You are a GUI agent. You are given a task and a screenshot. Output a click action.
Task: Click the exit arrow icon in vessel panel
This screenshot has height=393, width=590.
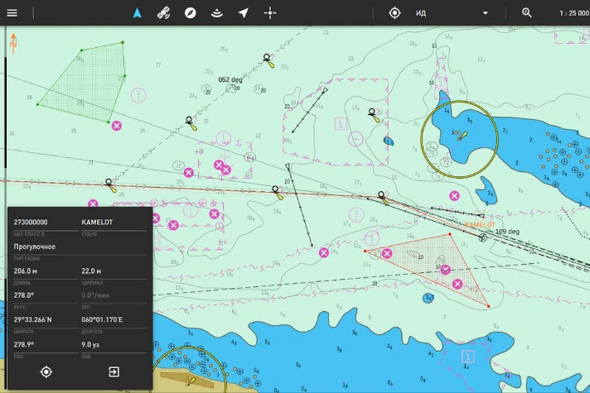tap(114, 371)
